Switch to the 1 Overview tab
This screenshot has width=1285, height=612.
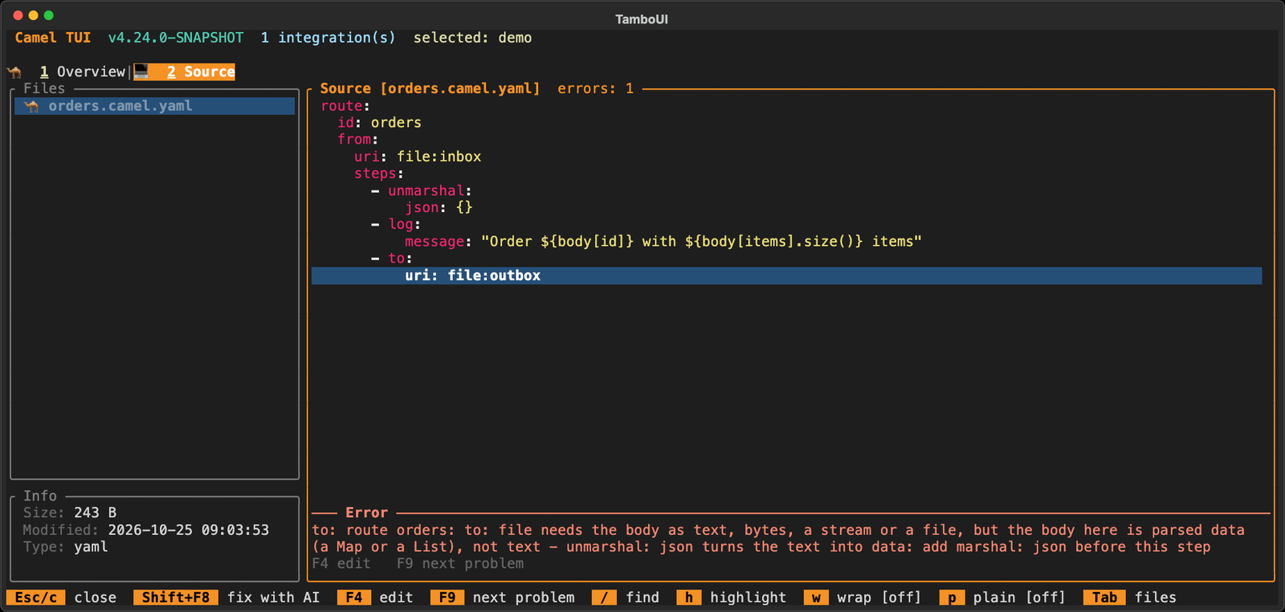pos(83,72)
